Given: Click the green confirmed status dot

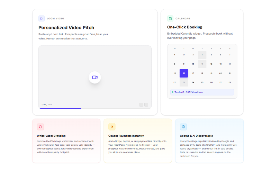Looking at the screenshot, I should tap(173, 92).
